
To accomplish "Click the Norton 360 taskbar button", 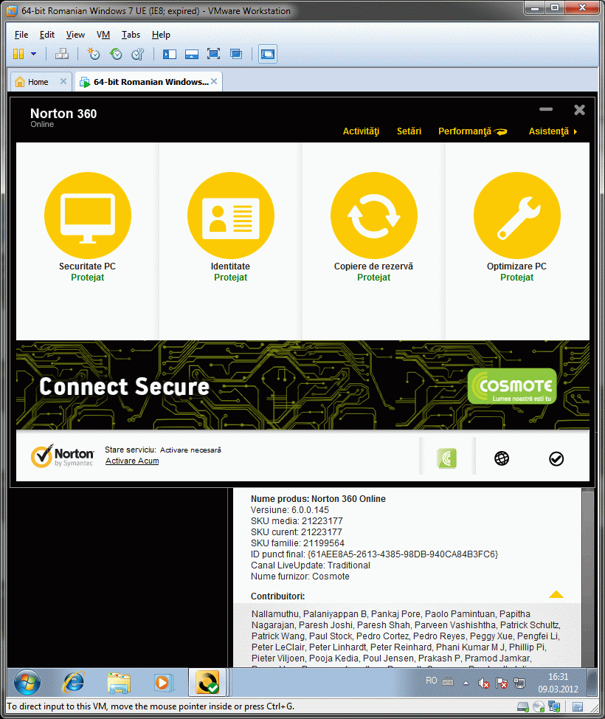I will 207,682.
